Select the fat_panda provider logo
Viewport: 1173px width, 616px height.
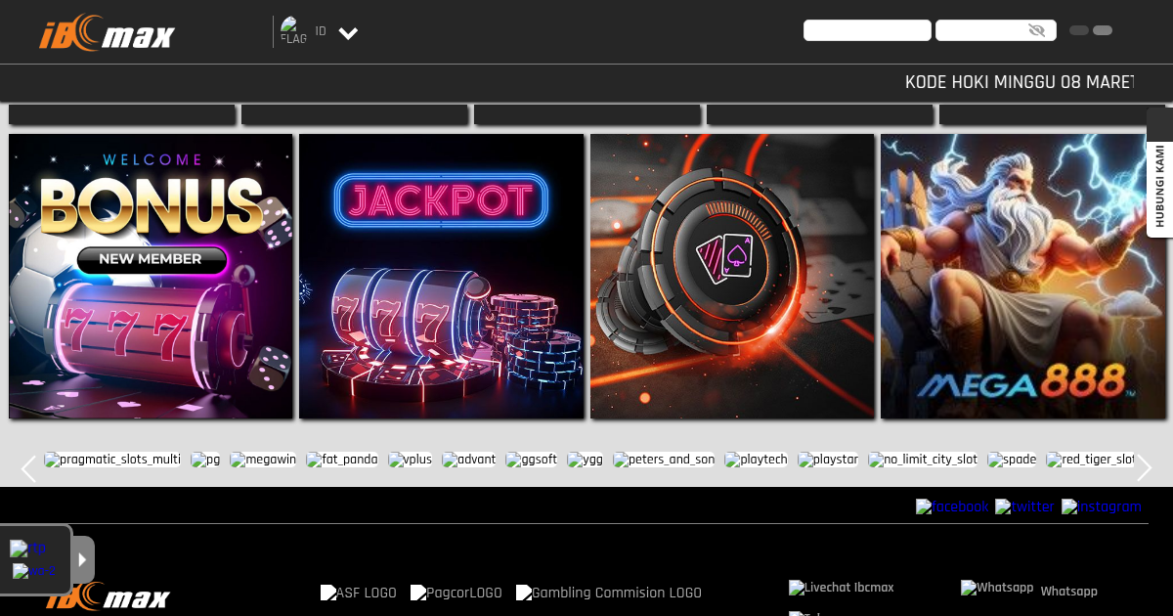(342, 460)
